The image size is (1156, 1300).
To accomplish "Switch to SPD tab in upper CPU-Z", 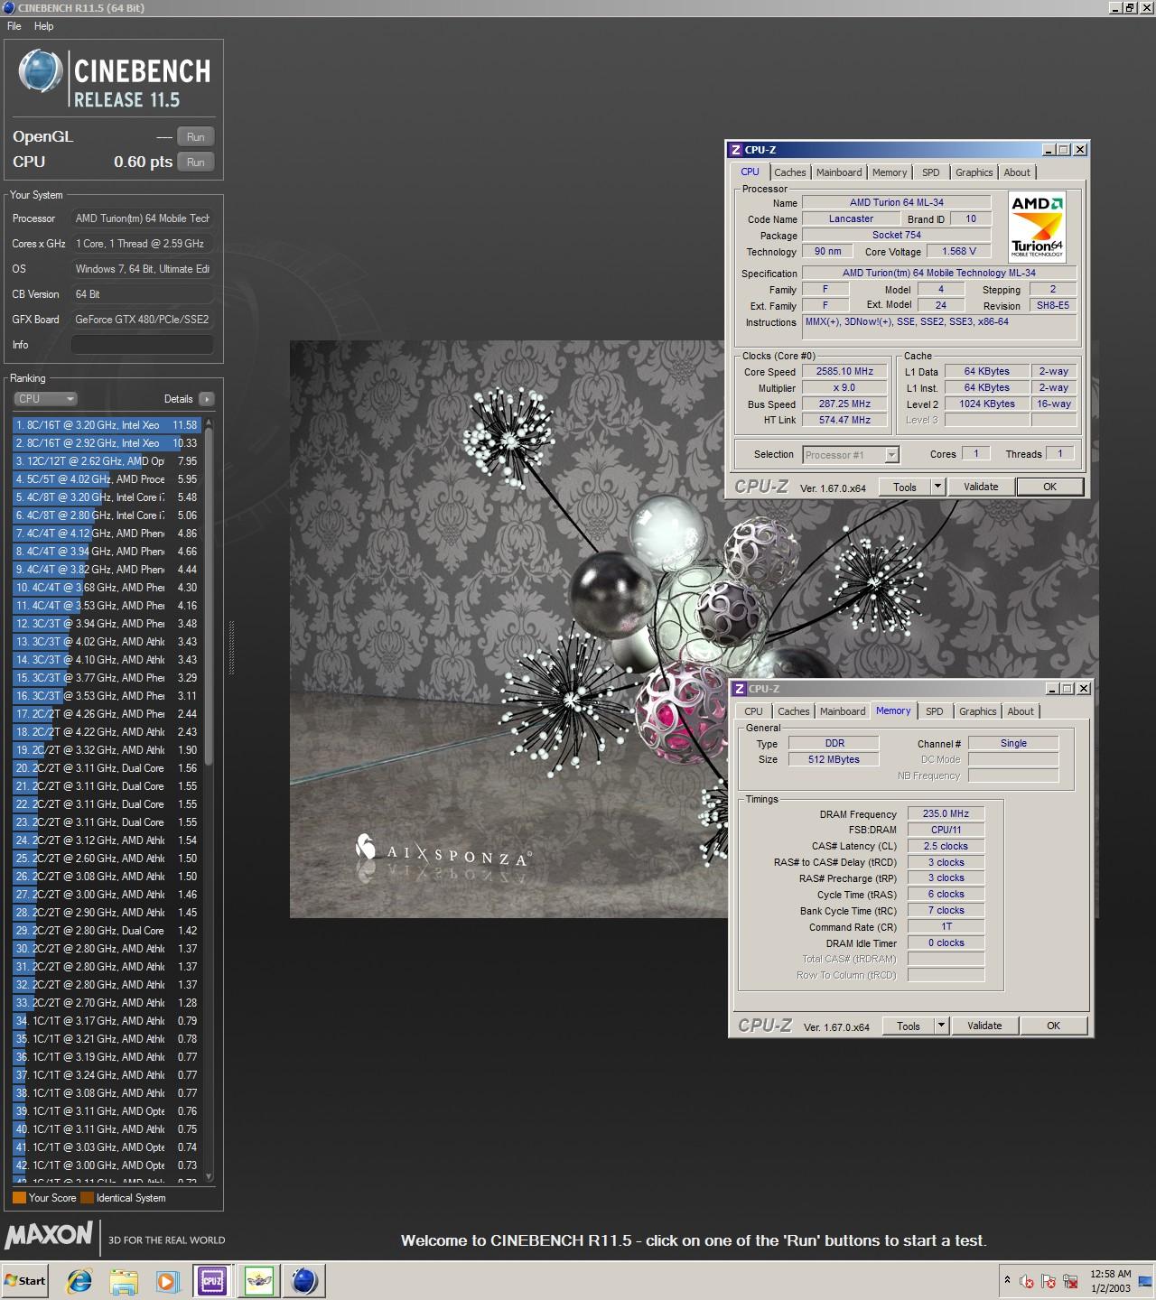I will click(931, 172).
